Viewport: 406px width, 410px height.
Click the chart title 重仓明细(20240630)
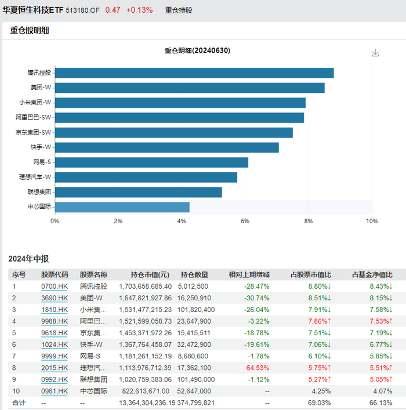pyautogui.click(x=197, y=50)
